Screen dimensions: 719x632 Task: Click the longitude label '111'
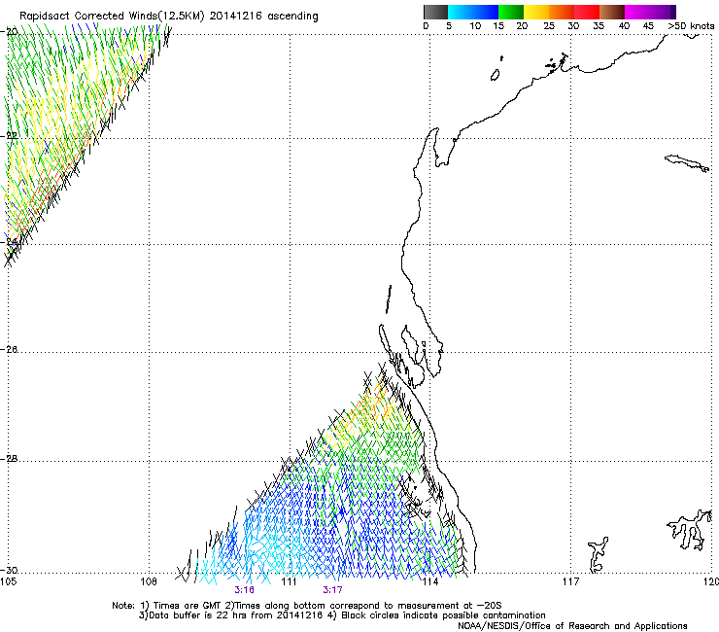(289, 581)
